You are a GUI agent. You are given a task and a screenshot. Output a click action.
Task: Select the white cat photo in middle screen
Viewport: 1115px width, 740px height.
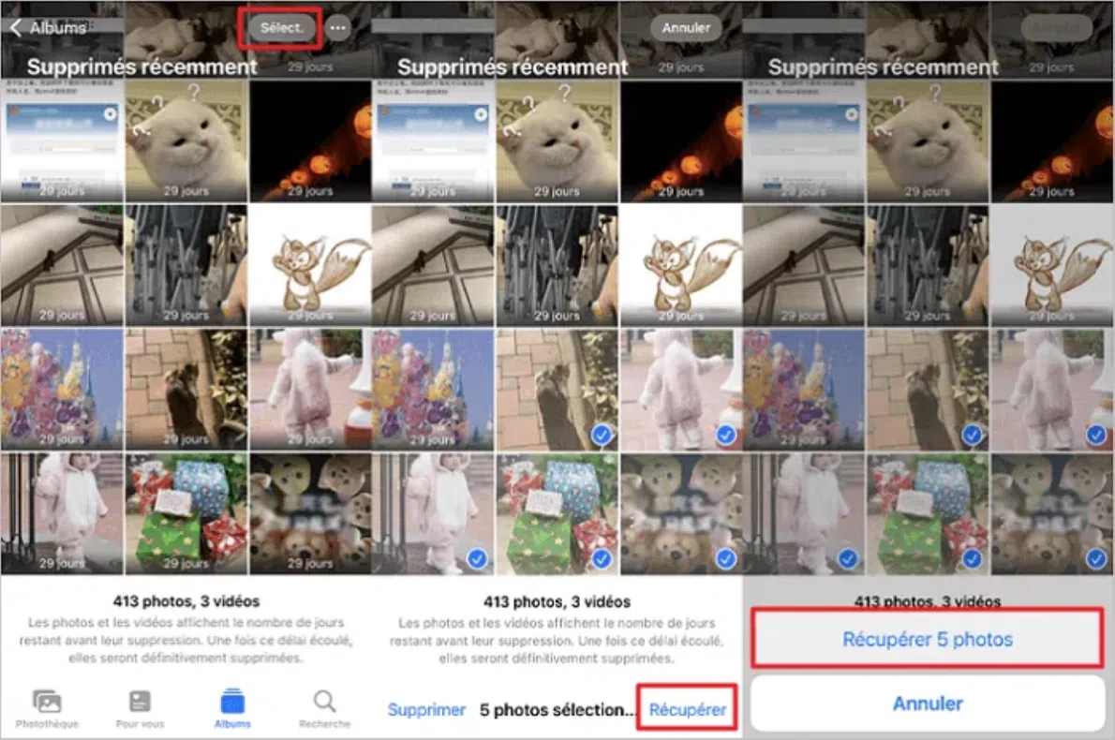point(557,141)
